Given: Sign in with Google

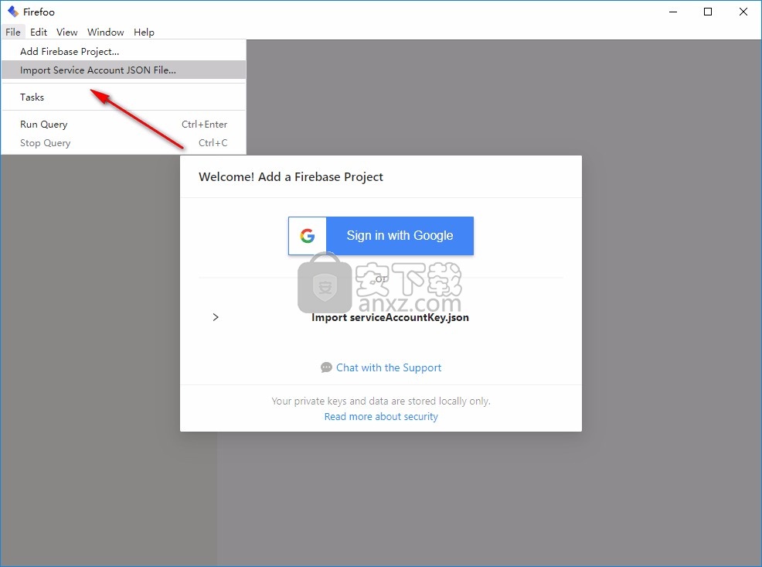Looking at the screenshot, I should [381, 236].
